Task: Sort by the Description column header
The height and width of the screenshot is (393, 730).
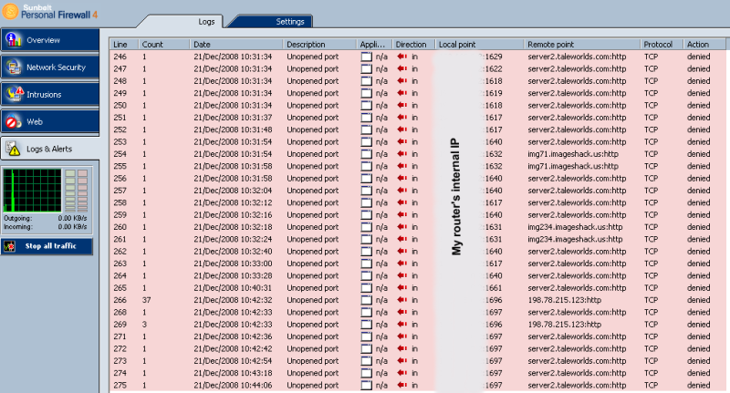Action: coord(320,44)
